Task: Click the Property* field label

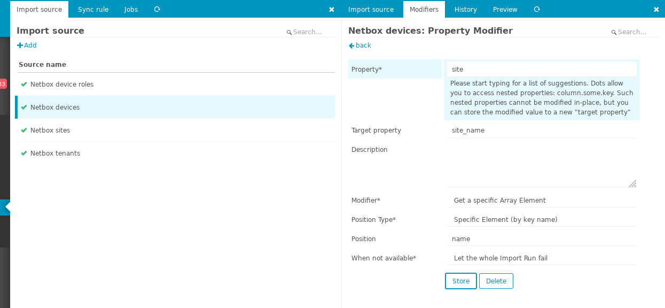Action: coord(366,70)
